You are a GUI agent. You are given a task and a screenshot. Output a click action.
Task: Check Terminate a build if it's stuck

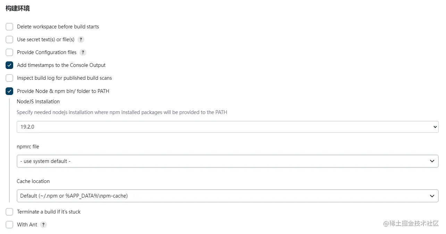point(9,212)
